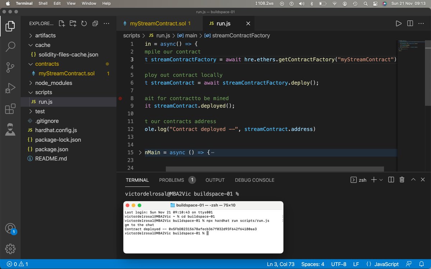Open the Explorer view in activity bar

pyautogui.click(x=10, y=26)
